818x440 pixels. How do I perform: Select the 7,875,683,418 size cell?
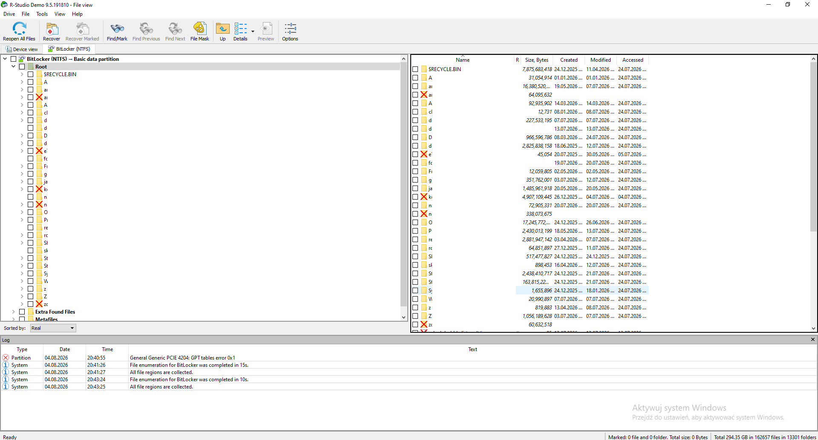(x=537, y=69)
